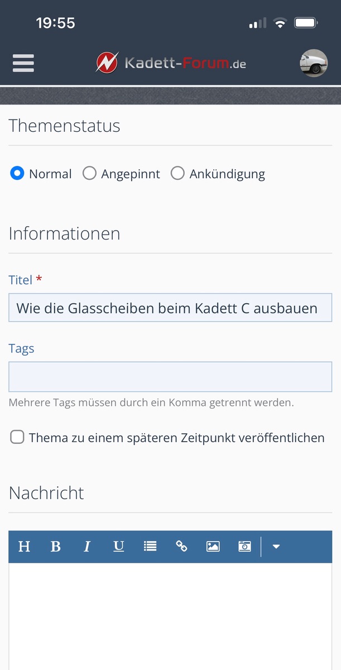Tap the Kadett-Forum.de logo

point(171,63)
